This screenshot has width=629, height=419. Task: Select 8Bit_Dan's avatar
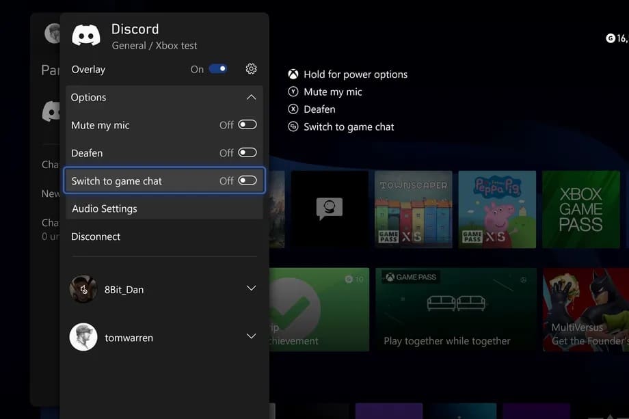83,289
